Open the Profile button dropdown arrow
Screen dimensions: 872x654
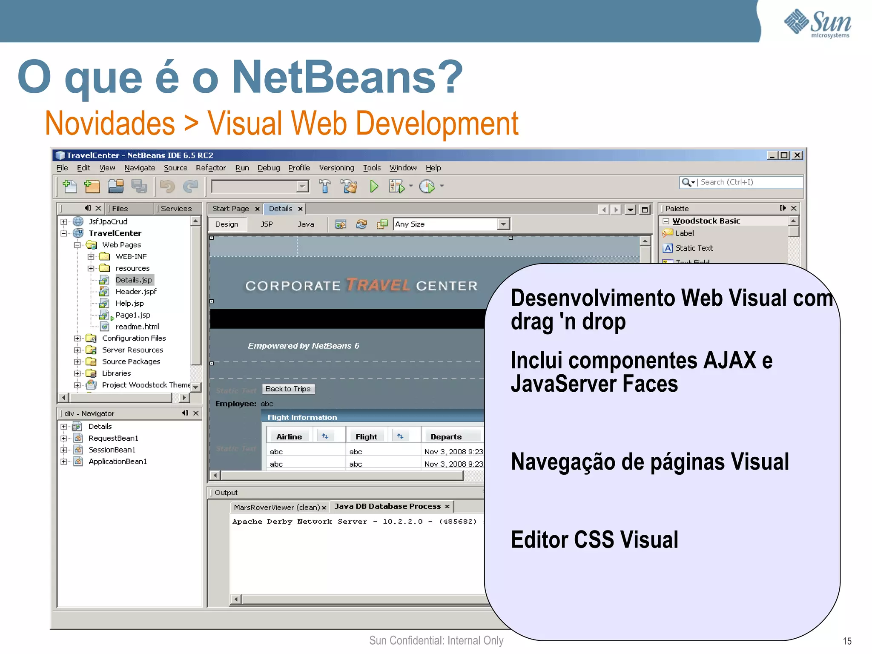(442, 186)
